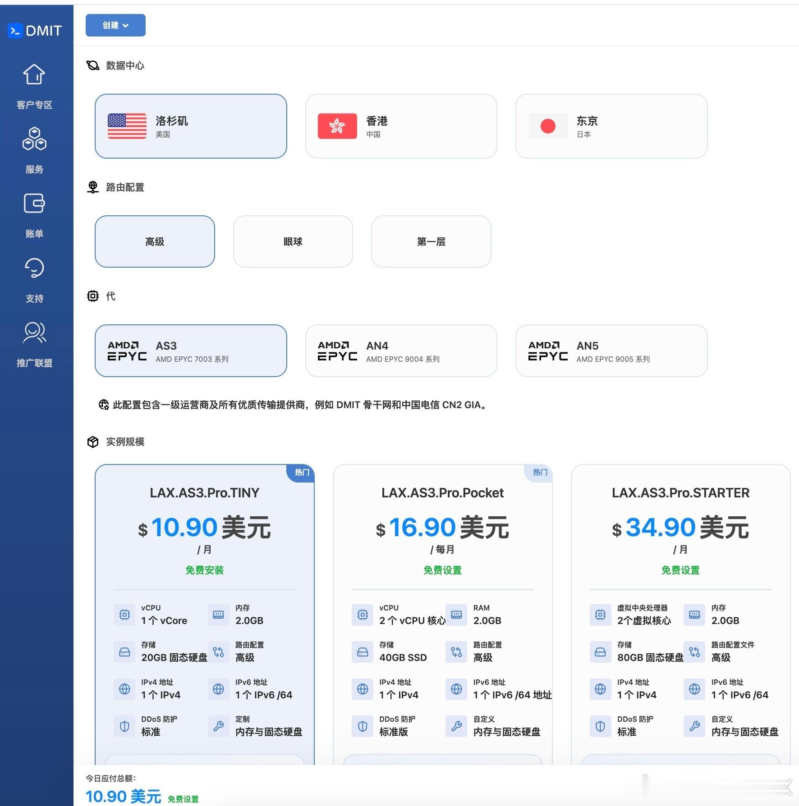Select 洛杉矶 data center
Screen dimensions: 799x806
(191, 126)
